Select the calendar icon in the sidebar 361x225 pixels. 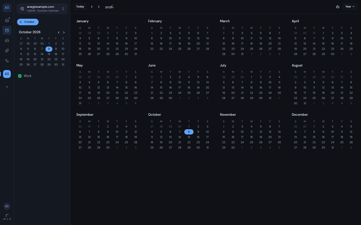click(x=7, y=30)
